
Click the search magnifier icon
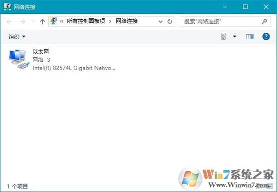click(265, 21)
